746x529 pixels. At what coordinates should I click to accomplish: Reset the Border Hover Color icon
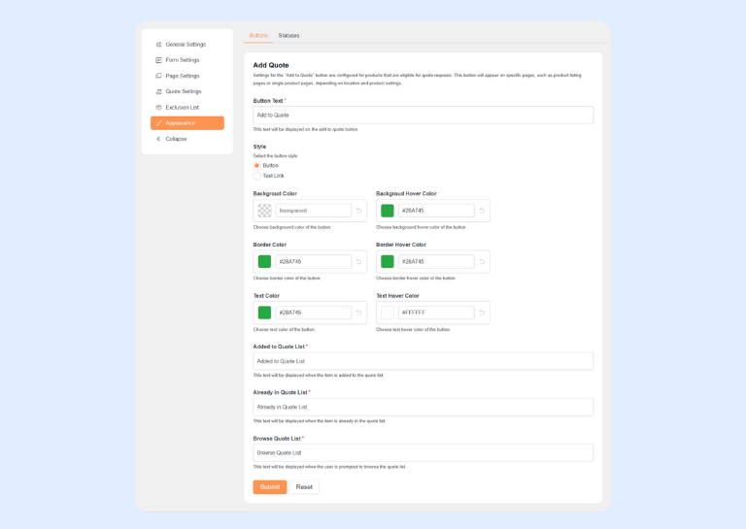click(x=482, y=262)
